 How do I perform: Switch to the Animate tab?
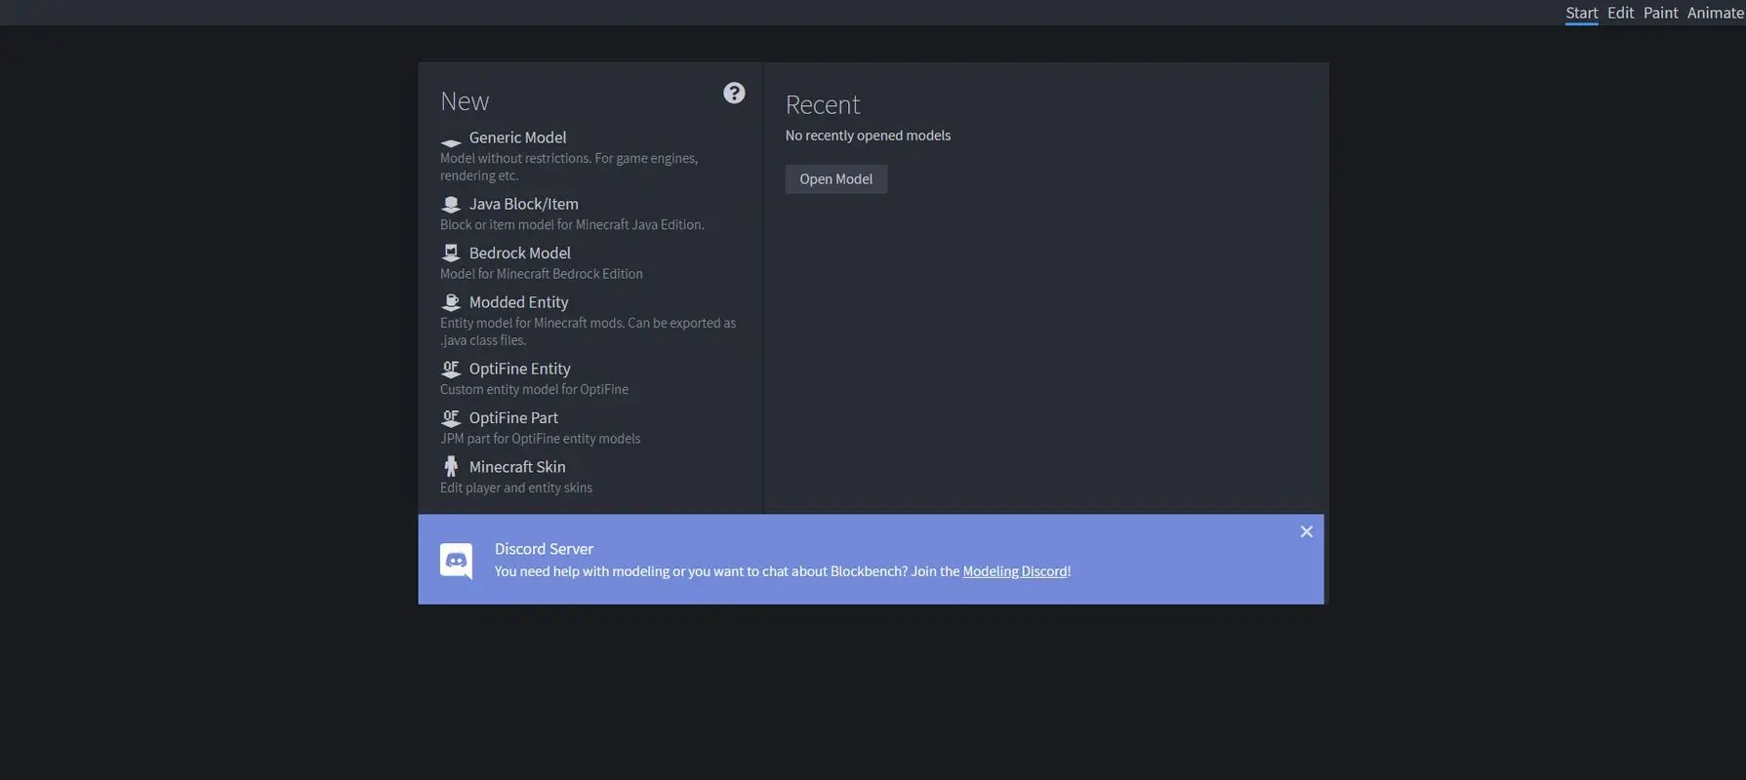point(1715,13)
